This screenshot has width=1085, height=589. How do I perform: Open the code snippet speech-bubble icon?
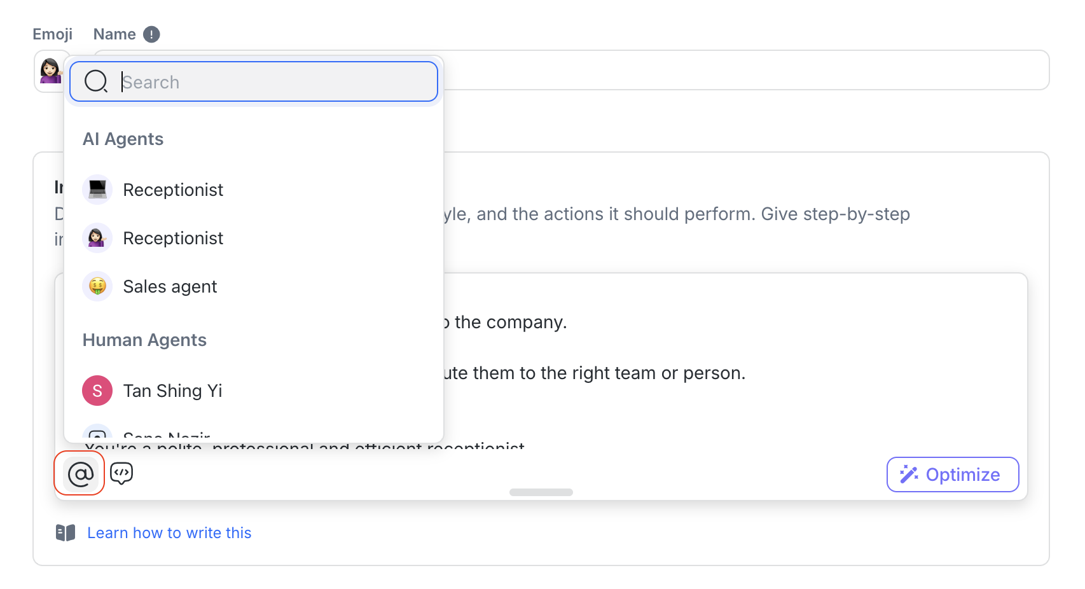121,473
